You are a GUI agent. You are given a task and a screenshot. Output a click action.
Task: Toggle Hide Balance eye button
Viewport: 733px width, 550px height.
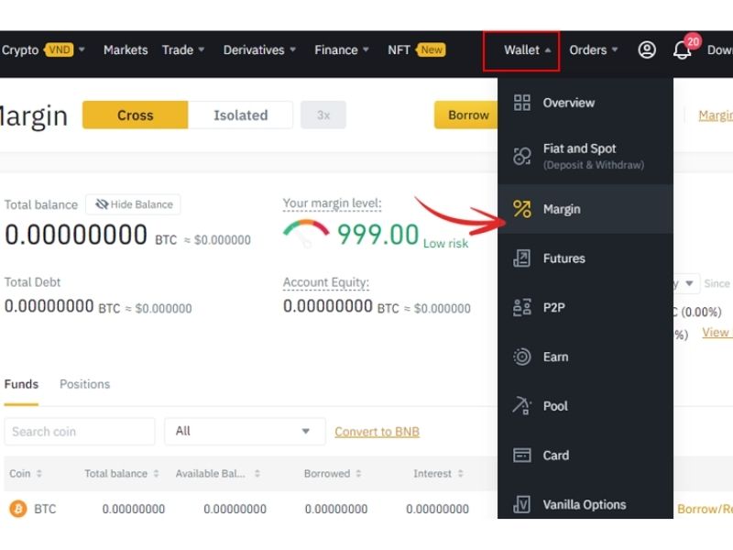pyautogui.click(x=133, y=204)
